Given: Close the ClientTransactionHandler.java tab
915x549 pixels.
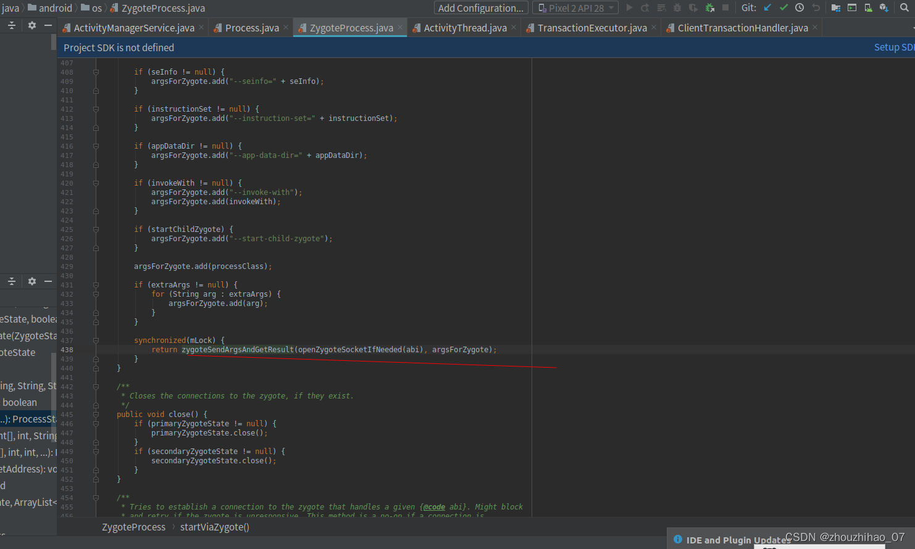Looking at the screenshot, I should 815,28.
